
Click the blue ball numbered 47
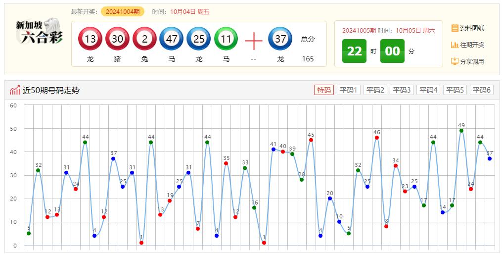pos(172,39)
